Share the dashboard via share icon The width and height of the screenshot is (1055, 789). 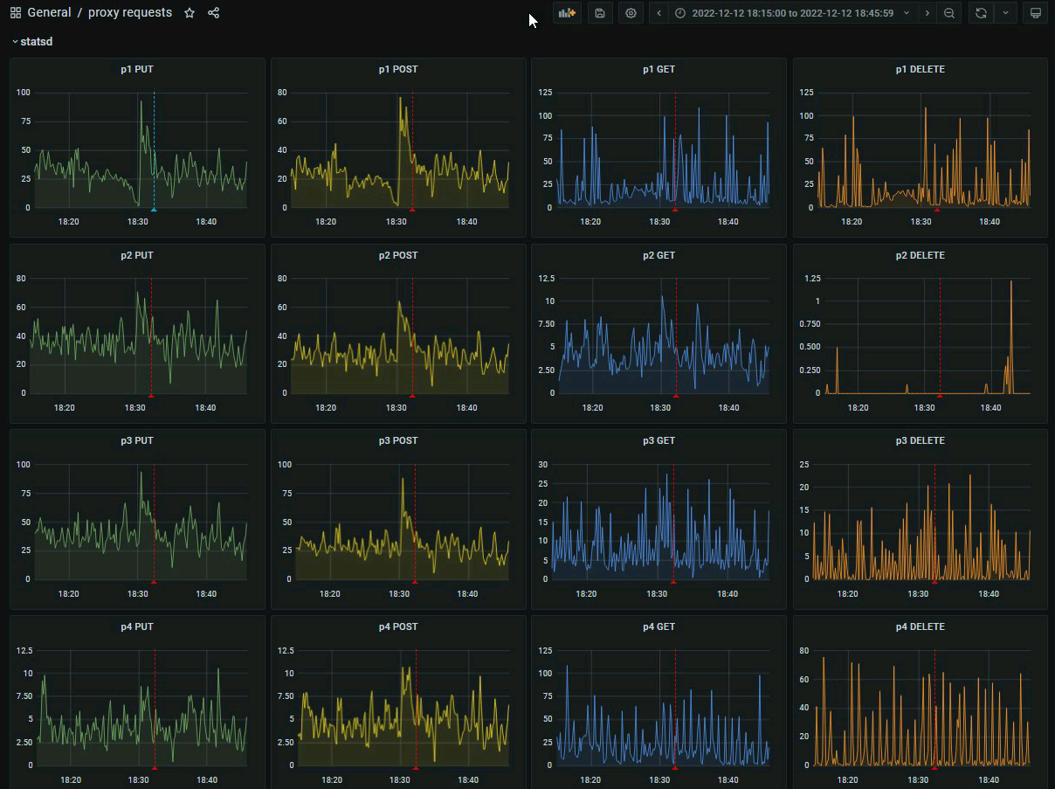(x=214, y=13)
